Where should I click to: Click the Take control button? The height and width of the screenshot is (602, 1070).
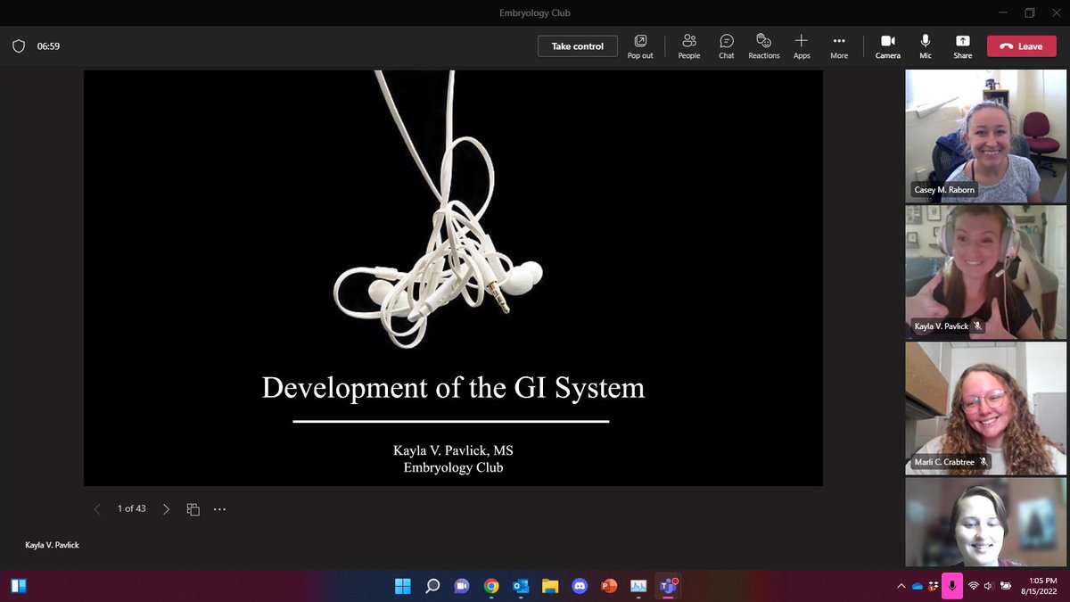[577, 45]
